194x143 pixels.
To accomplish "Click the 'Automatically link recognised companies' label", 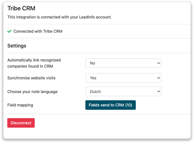I will [34, 63].
